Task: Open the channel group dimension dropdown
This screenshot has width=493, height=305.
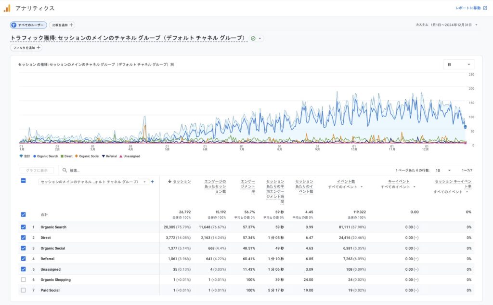Action: 94,182
